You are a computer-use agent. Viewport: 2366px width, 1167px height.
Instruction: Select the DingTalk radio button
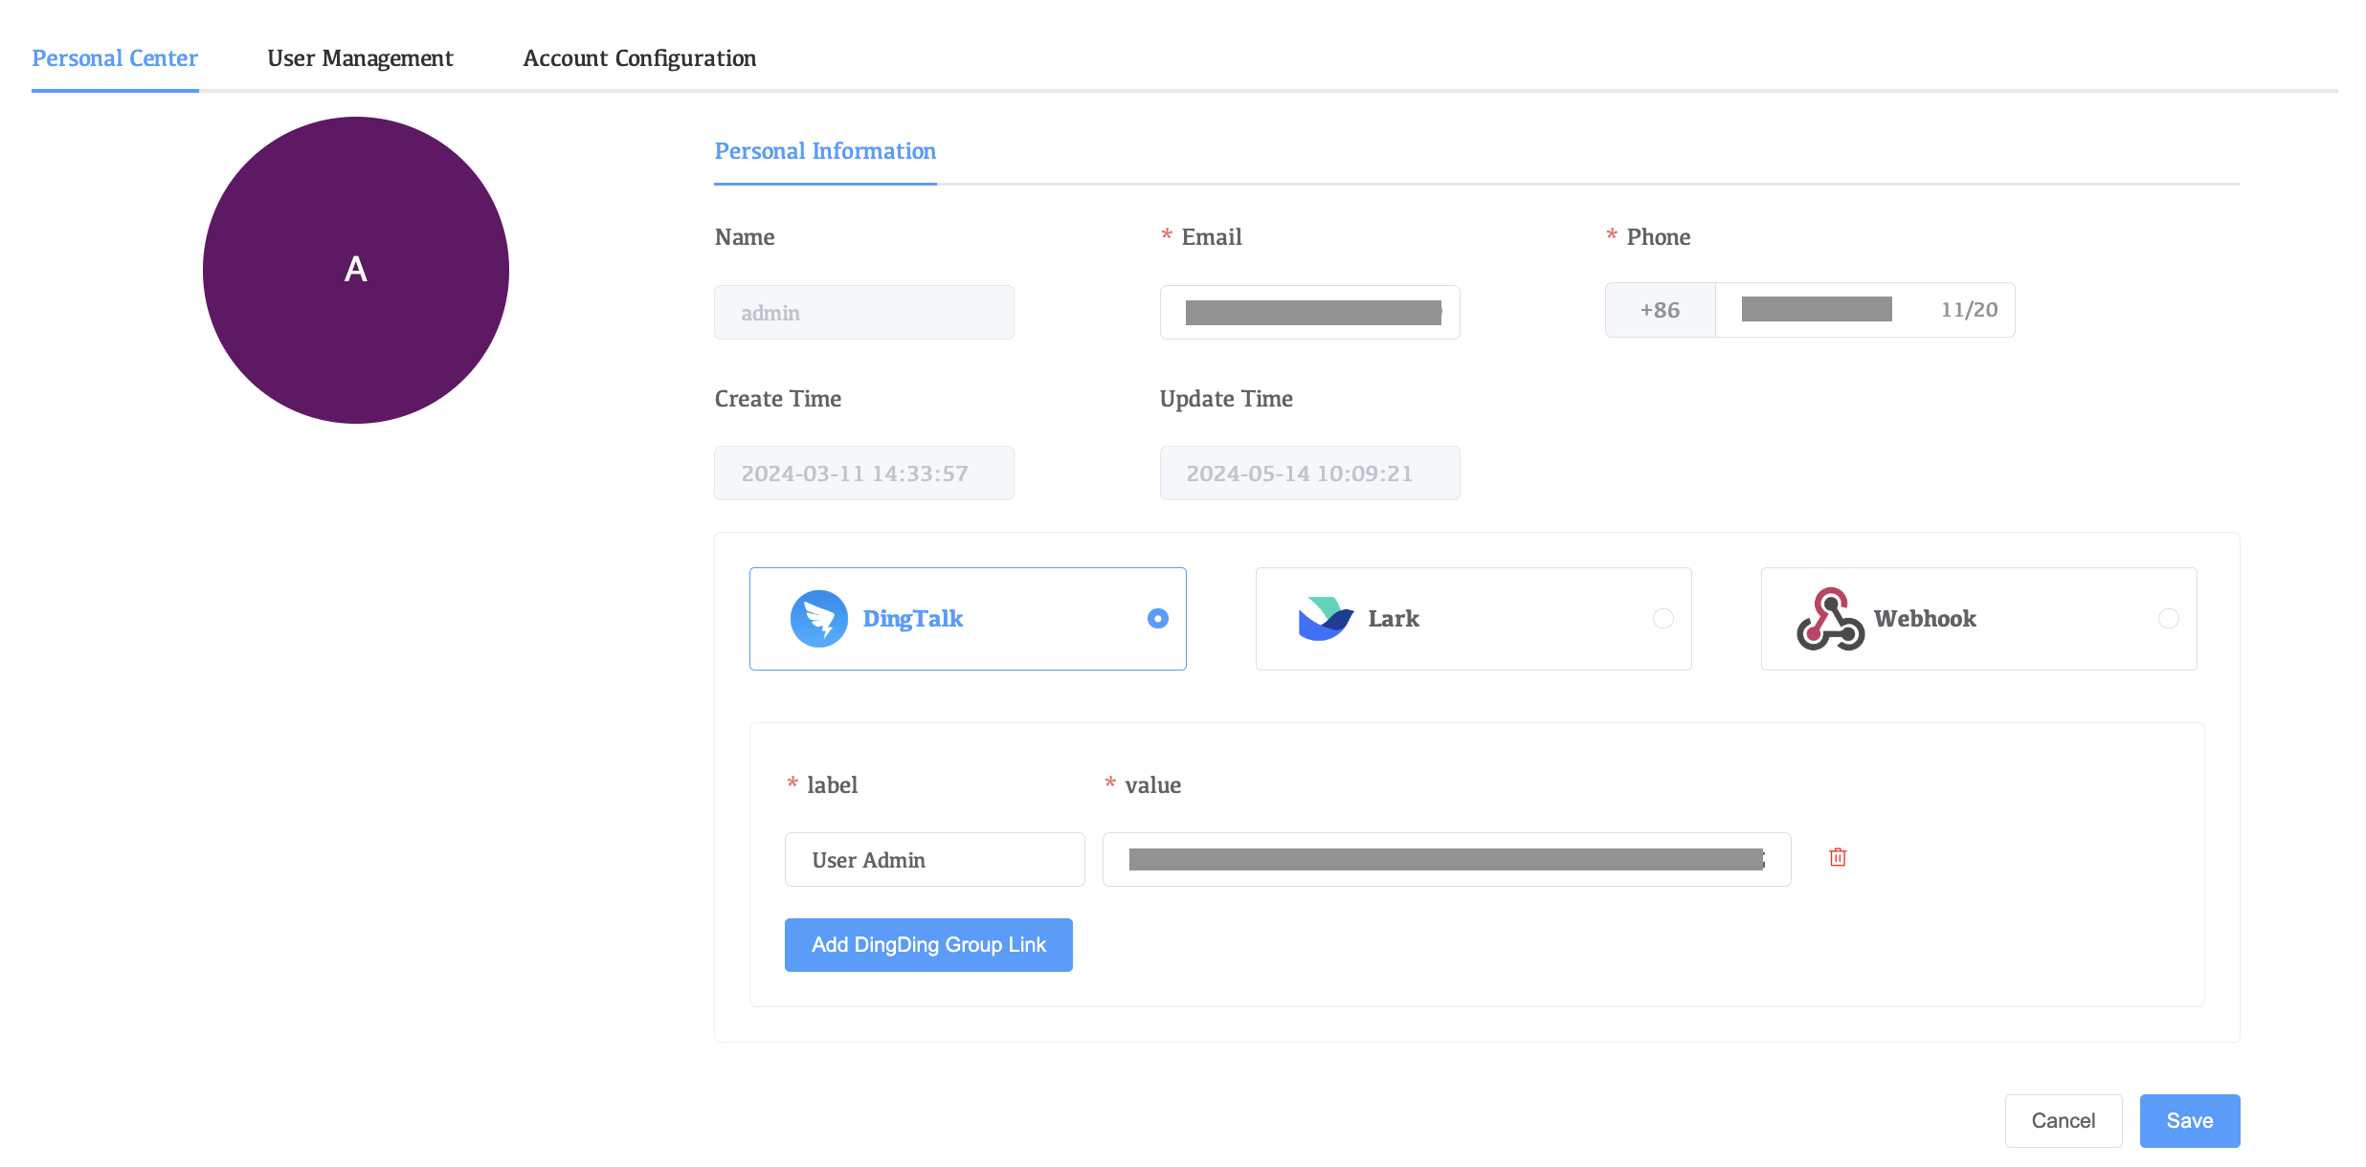tap(1154, 620)
